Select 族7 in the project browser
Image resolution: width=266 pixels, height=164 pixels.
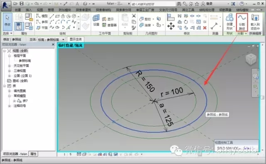coord(25,101)
